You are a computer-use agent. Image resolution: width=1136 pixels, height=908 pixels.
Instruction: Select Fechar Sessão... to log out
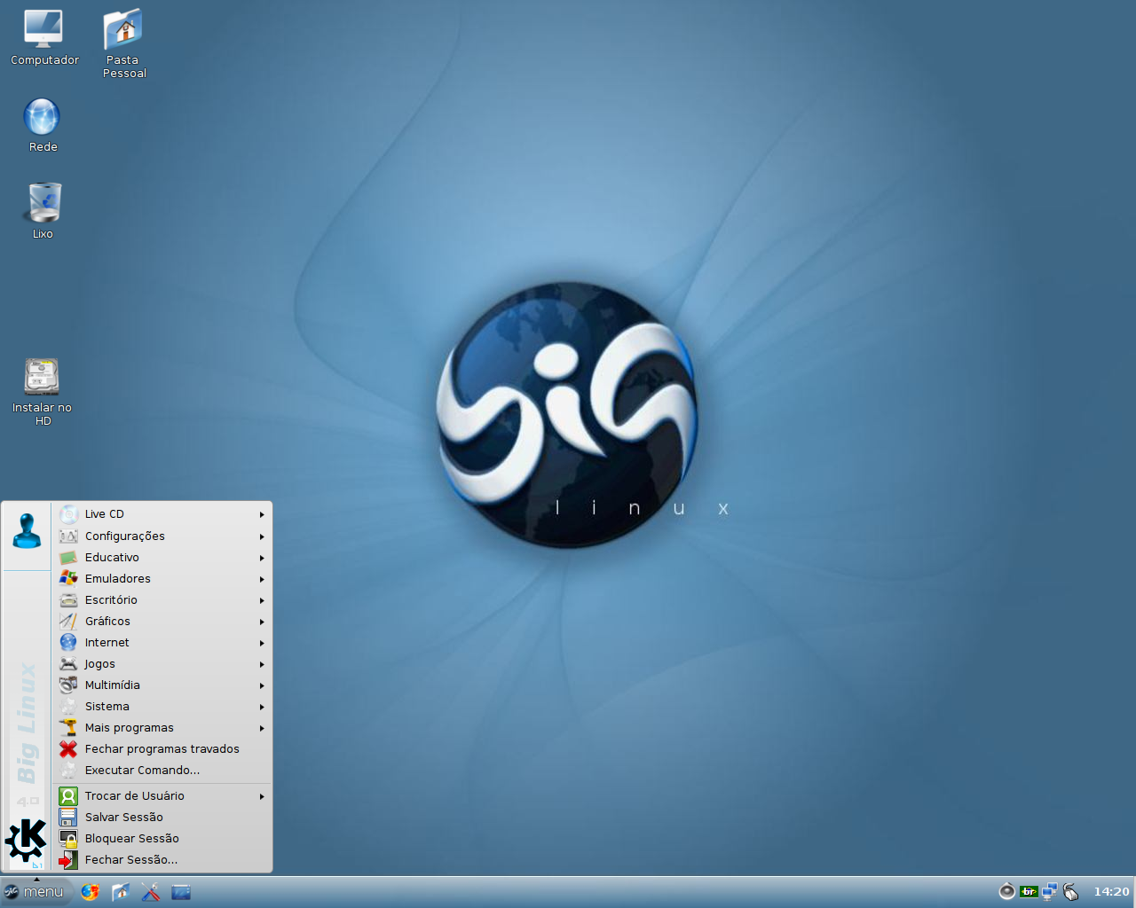[162, 860]
